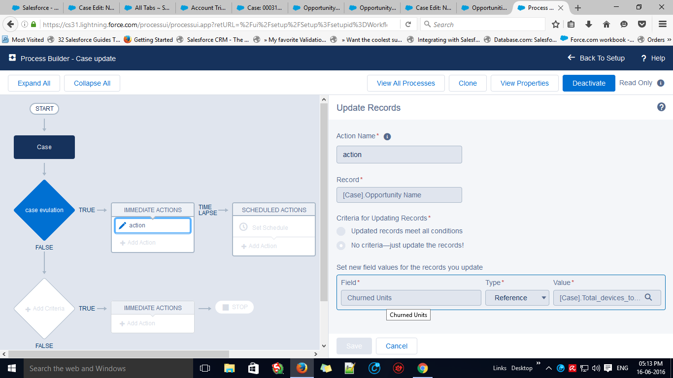Choose No criteria—just update the records
Screen dimensions: 673x378
point(340,245)
